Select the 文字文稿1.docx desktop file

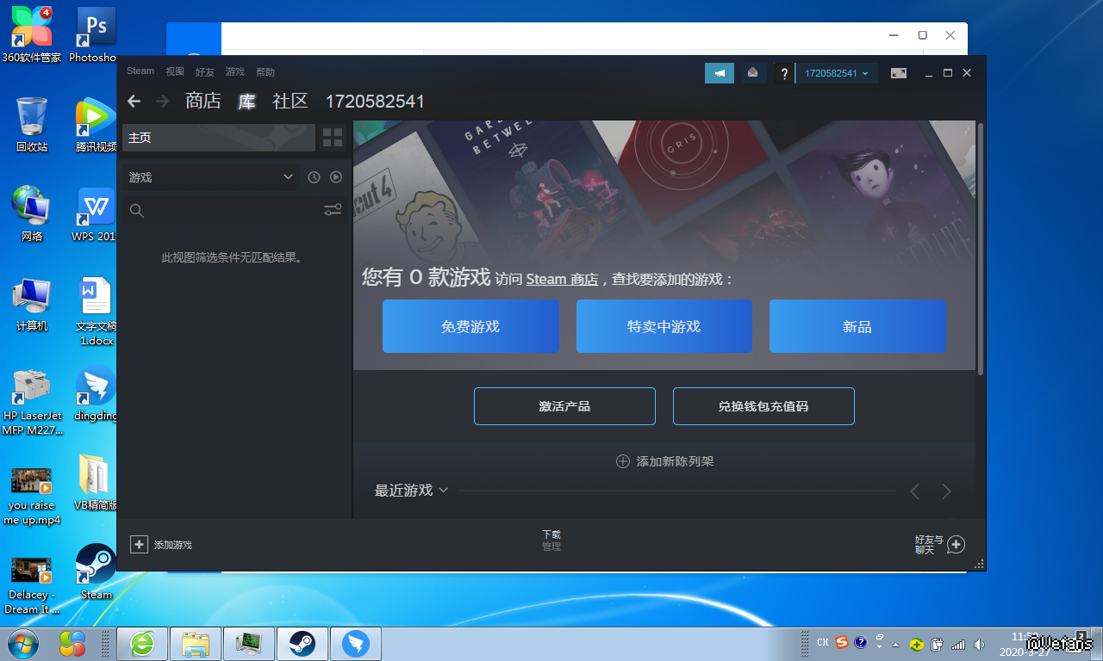[x=96, y=311]
